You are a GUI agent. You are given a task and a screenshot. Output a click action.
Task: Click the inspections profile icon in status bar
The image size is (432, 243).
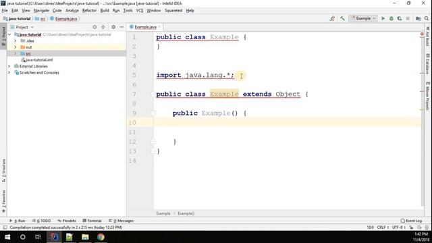[419, 227]
